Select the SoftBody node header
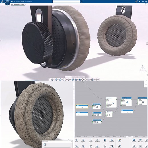 tap(126, 98)
